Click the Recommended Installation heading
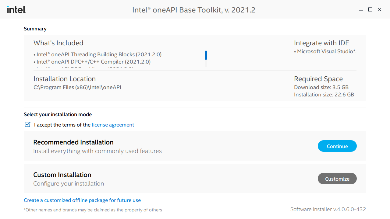The width and height of the screenshot is (390, 219). click(x=73, y=142)
